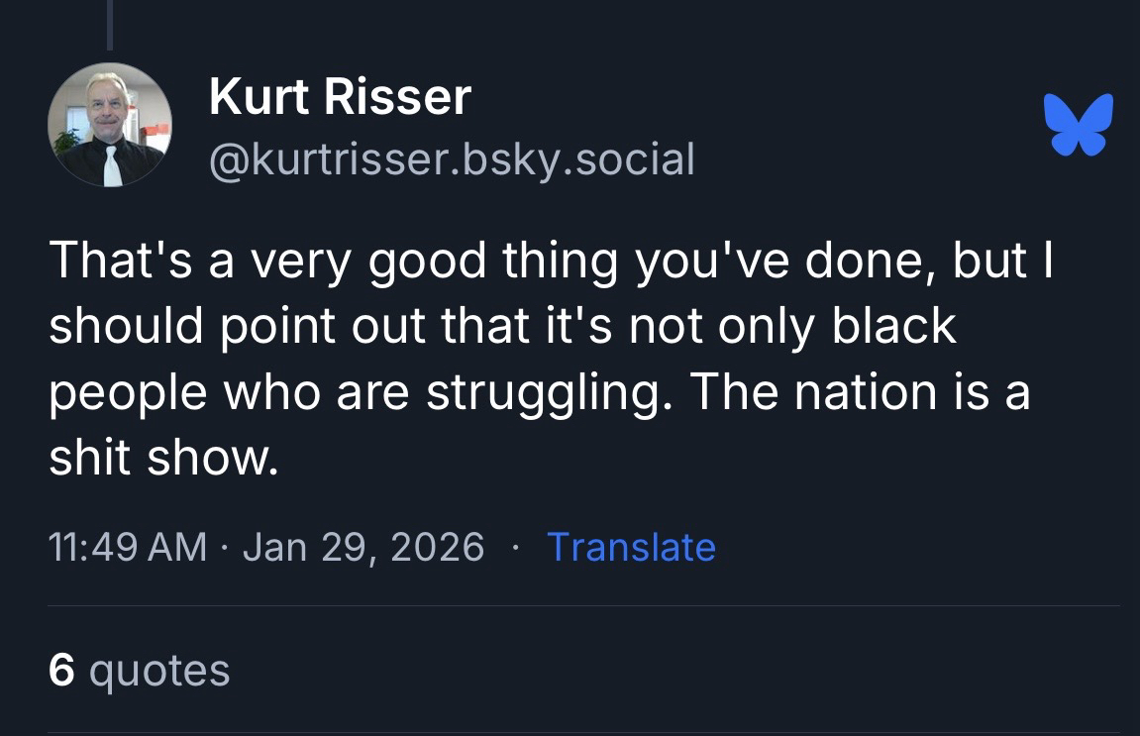
Task: Click the display name Kurt Risser
Action: (340, 97)
